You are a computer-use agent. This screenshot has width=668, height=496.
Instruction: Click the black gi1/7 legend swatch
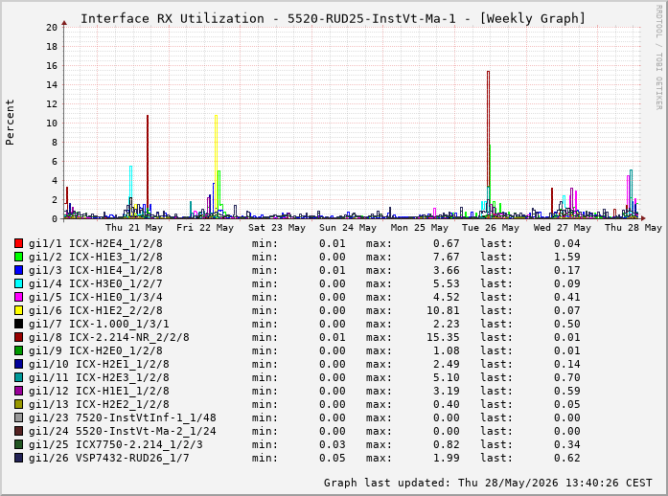[x=19, y=324]
